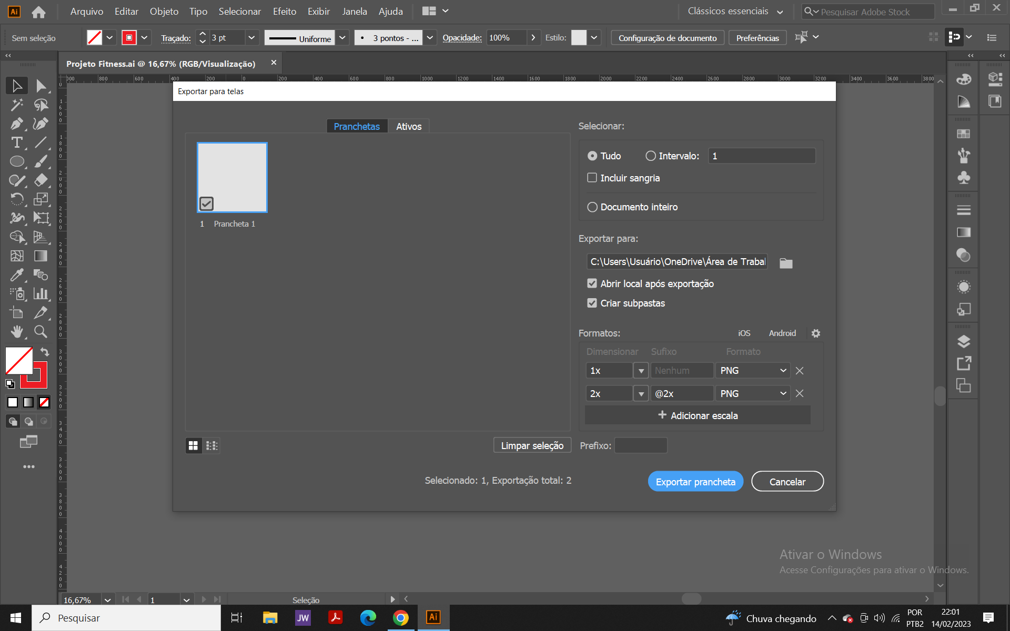Switch to artboard thumbnail grid view
The image size is (1010, 631).
tap(194, 446)
